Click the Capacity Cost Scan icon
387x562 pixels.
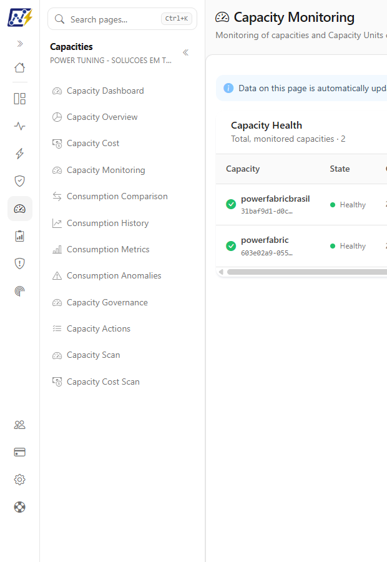tap(57, 382)
